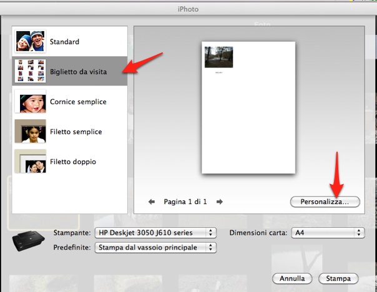Screen dimensions: 377x292
Task: Open the Dimensioni carta paper size dropdown
Action: (x=328, y=233)
